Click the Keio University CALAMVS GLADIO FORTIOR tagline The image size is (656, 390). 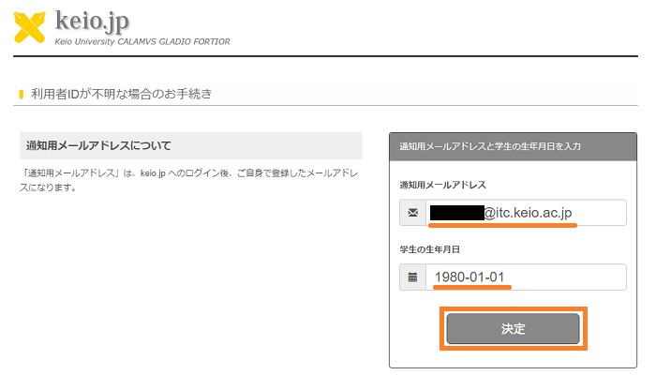point(142,42)
